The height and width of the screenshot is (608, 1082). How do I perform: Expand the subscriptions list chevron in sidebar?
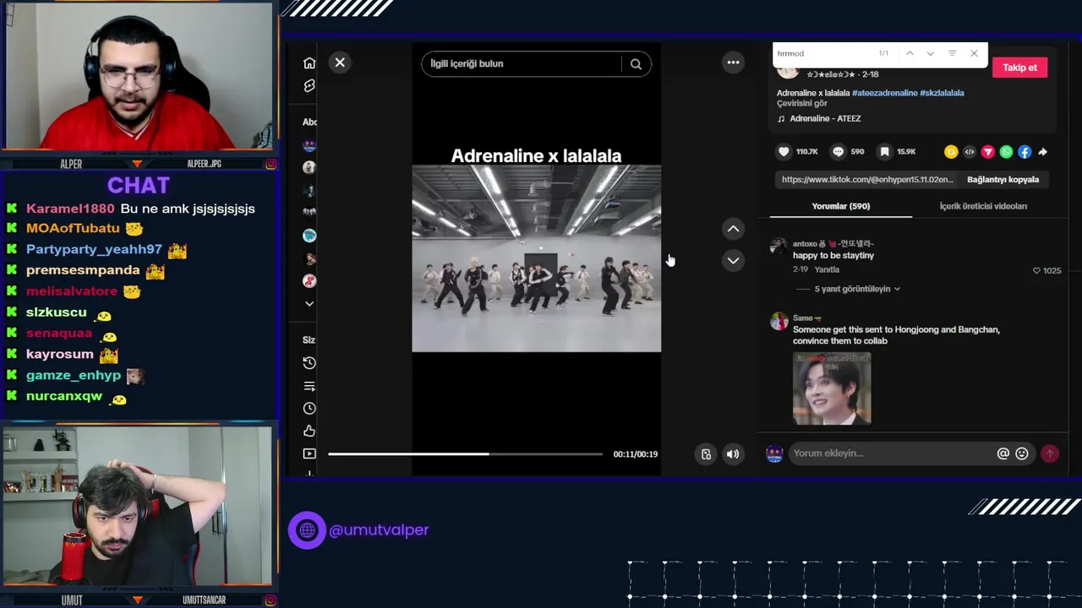coord(309,303)
